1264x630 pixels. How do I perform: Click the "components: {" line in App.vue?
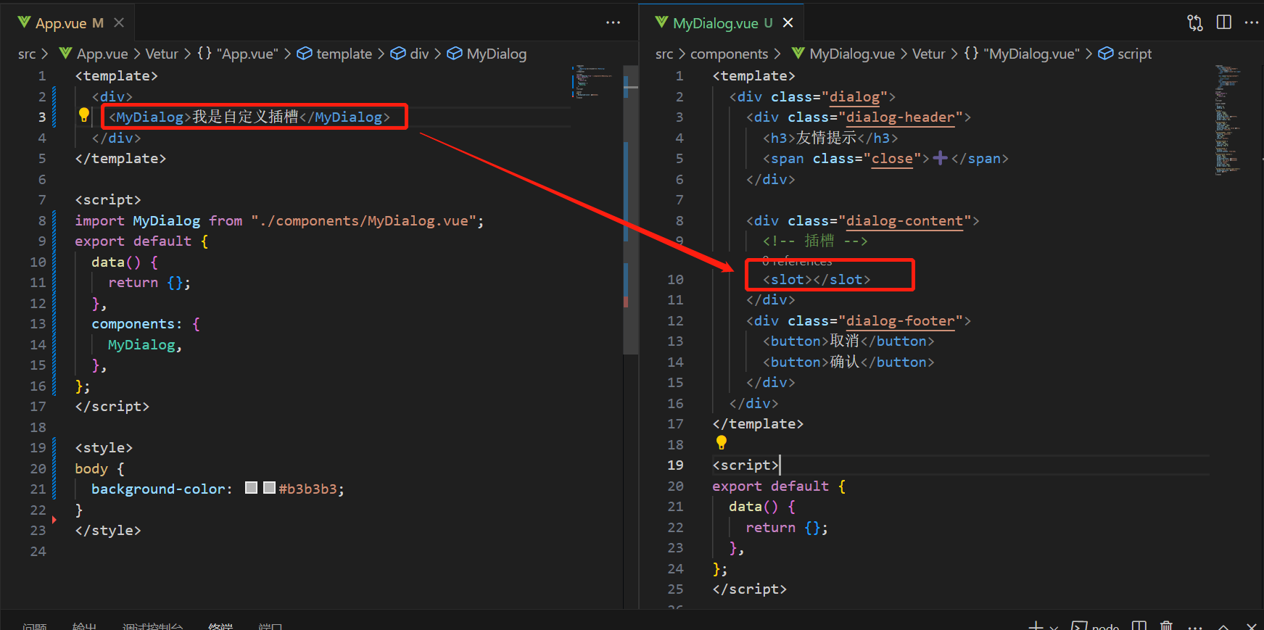(145, 323)
